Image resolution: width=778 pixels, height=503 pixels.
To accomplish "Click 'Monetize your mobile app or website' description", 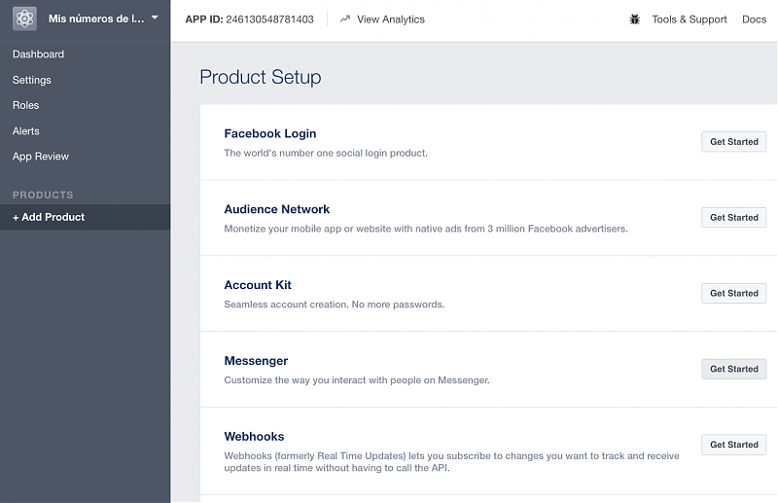I will 426,229.
